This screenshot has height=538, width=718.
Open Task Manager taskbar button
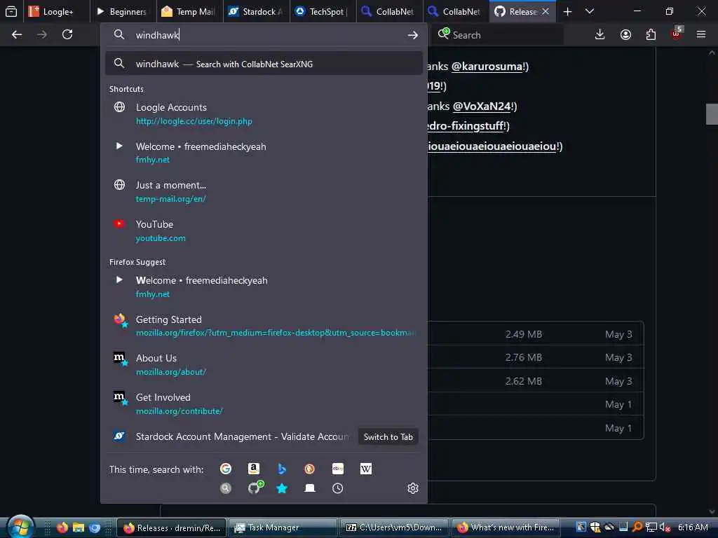coord(283,527)
